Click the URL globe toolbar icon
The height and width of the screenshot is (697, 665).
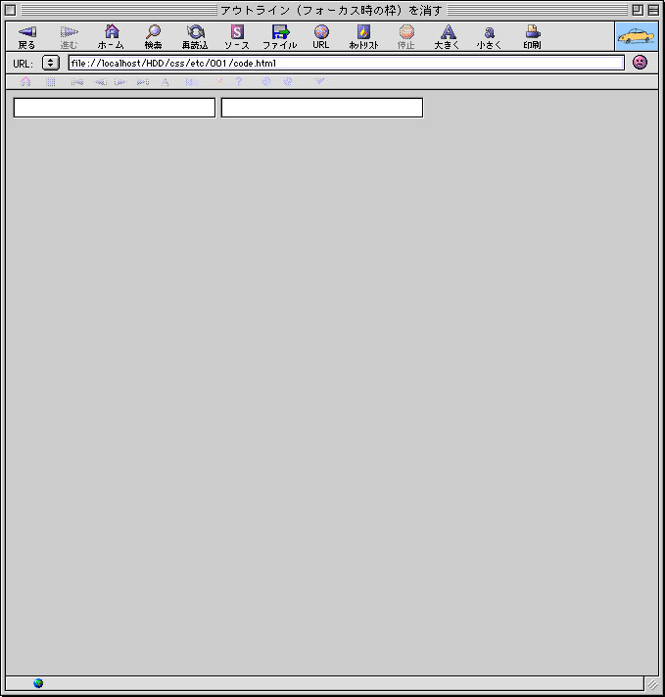point(321,37)
